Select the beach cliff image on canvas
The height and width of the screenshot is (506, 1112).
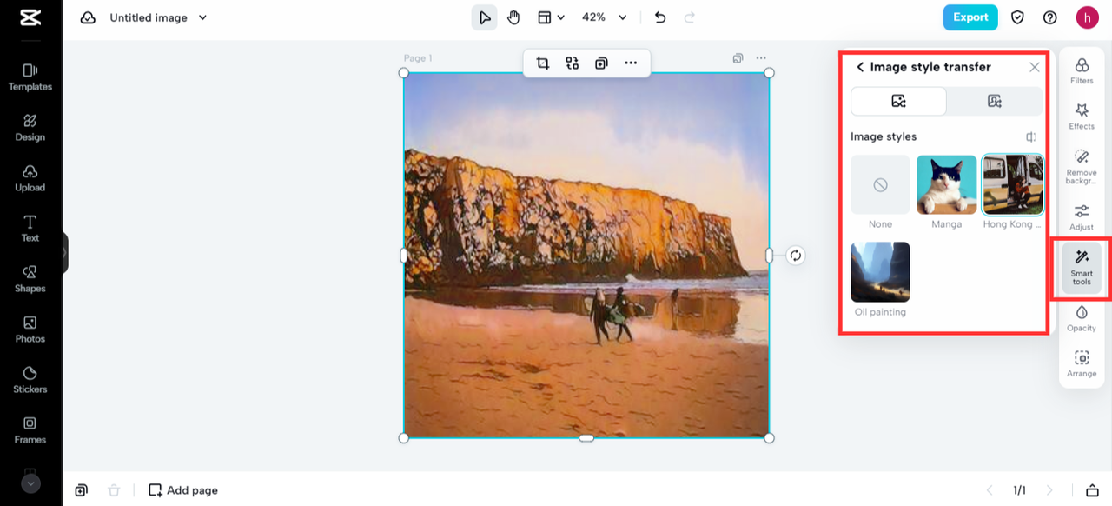coord(586,256)
